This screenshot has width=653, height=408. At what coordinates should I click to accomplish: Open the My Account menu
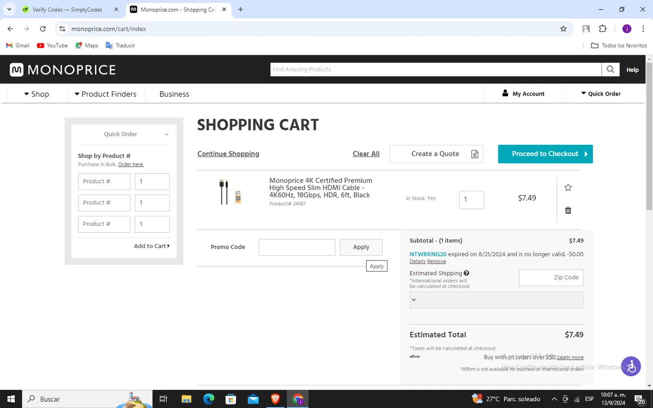tap(523, 94)
